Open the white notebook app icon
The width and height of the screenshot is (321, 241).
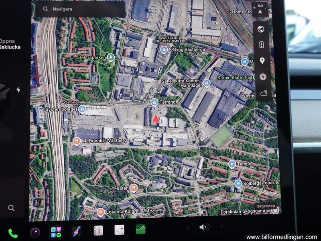(x=119, y=230)
